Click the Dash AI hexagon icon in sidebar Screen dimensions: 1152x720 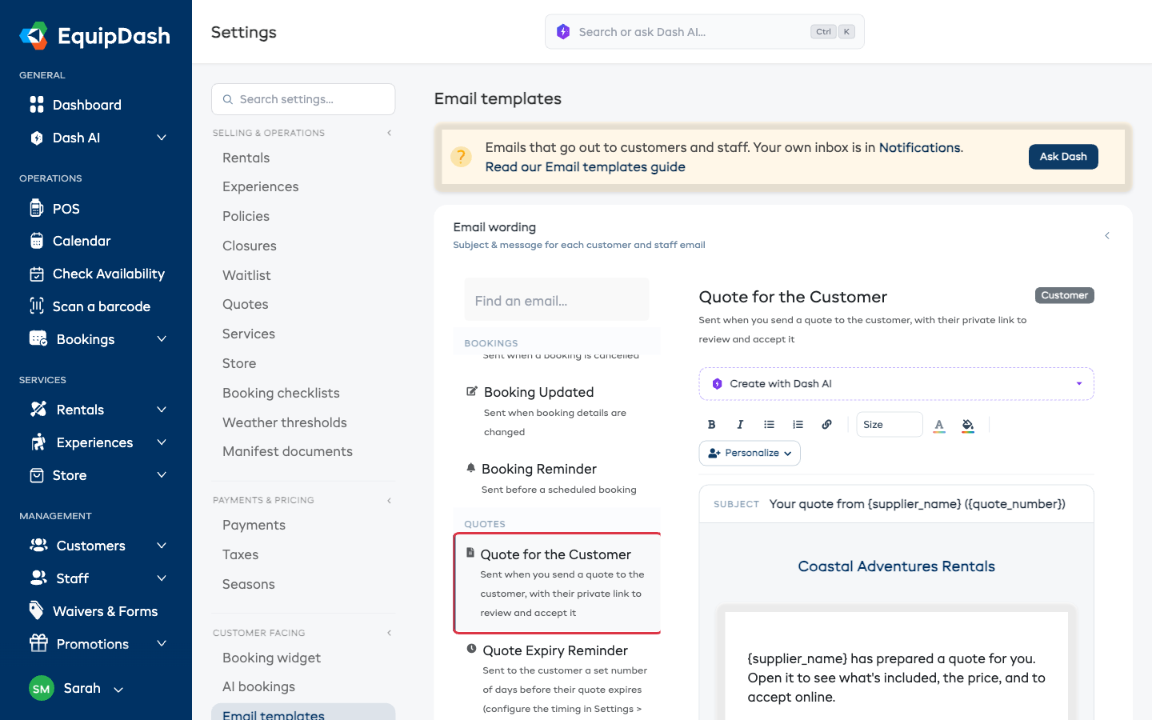pos(37,138)
